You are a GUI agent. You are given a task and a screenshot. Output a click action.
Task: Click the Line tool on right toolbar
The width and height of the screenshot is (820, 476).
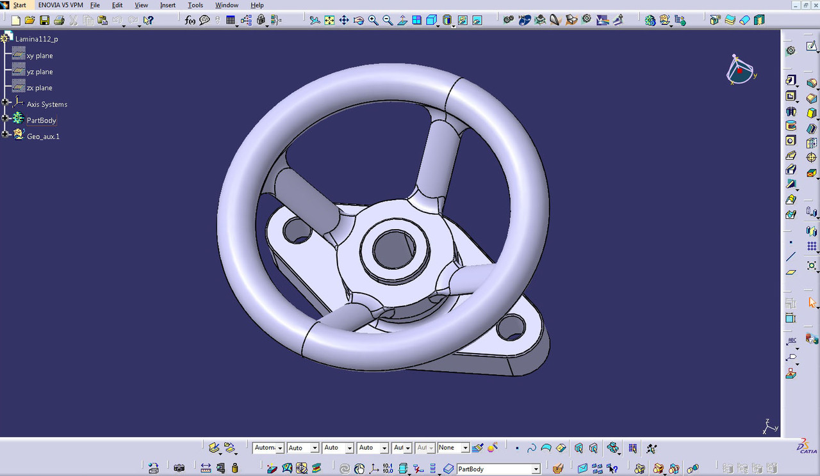point(791,257)
